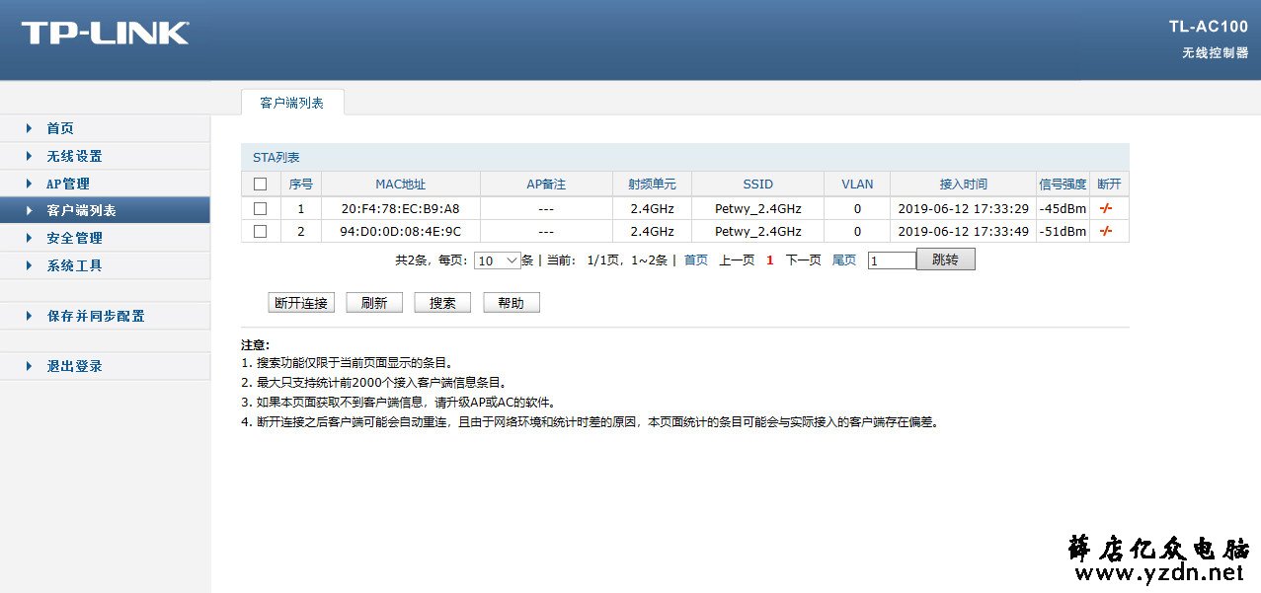Expand the arrow beside 系统工具
Screen dimensions: 1261x593
(30, 265)
